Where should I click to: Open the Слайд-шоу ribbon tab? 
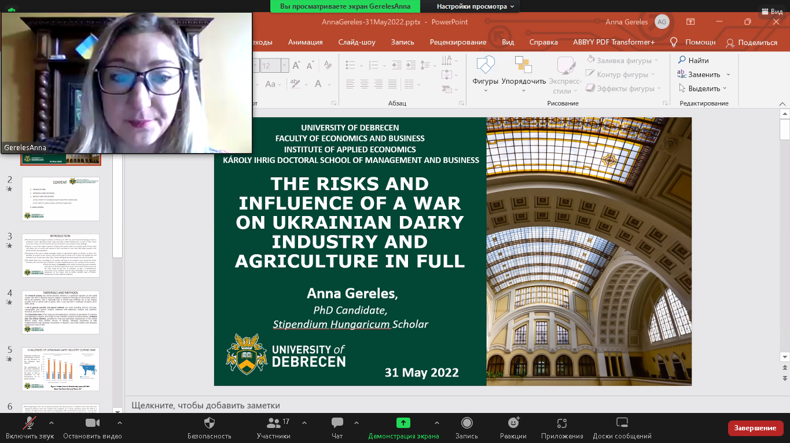357,42
